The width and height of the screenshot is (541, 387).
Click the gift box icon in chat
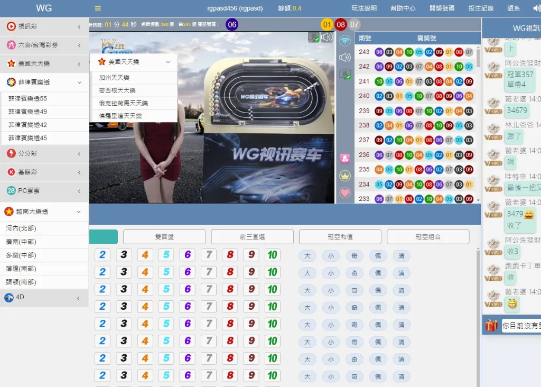click(x=491, y=326)
